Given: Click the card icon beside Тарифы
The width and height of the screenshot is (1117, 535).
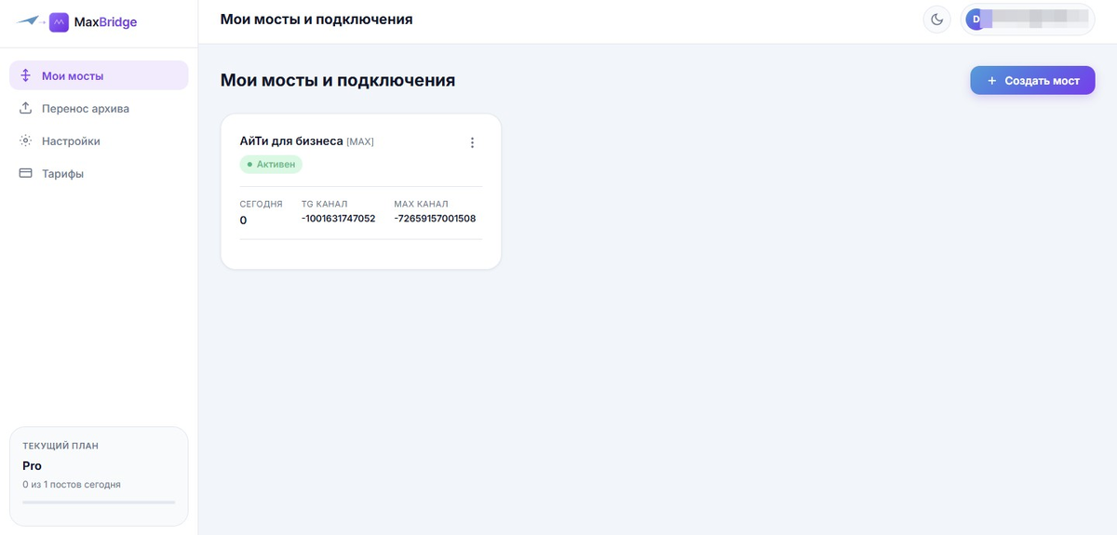Looking at the screenshot, I should click(x=26, y=173).
